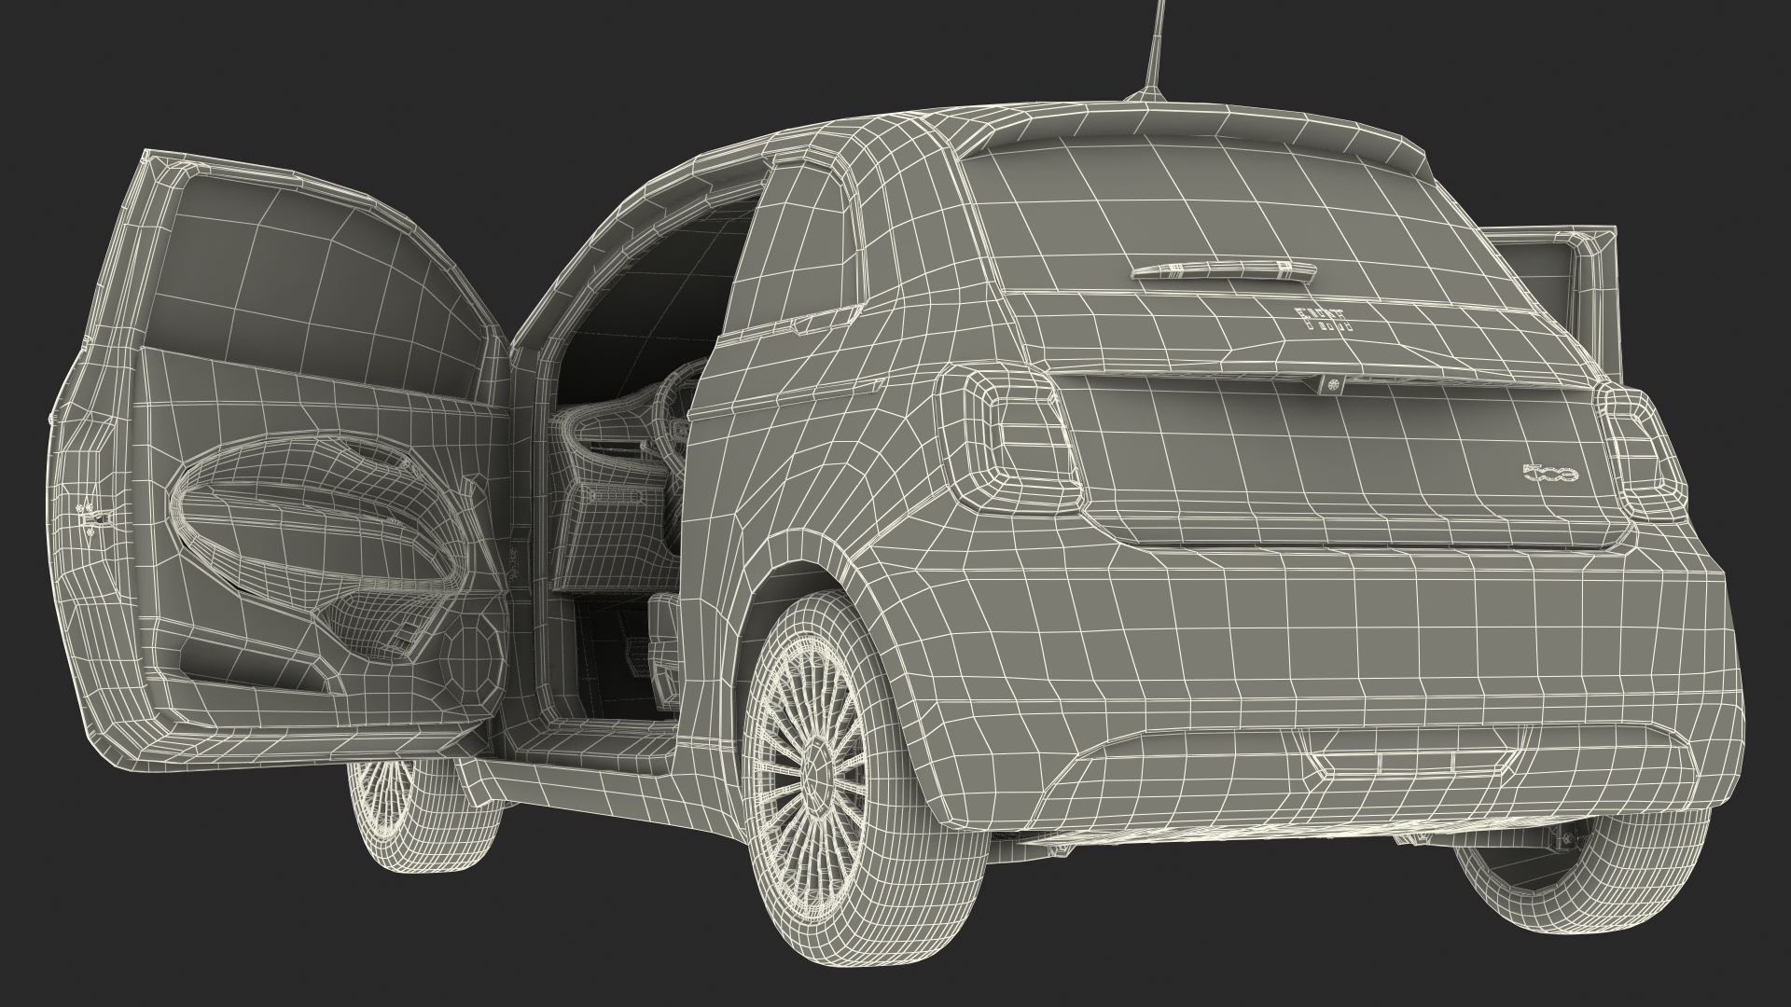This screenshot has height=1007, width=1791.
Task: Click the 500 badge on the tailgate
Action: pyautogui.click(x=1549, y=475)
